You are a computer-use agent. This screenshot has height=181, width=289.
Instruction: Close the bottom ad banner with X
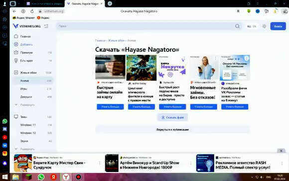tap(281, 151)
